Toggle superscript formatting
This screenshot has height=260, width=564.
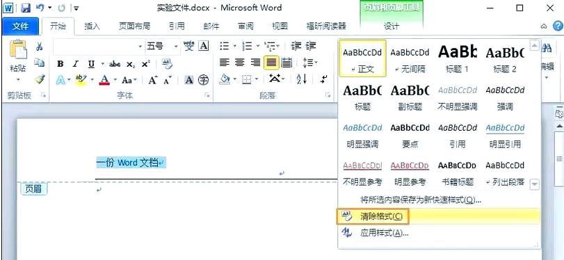(145, 64)
